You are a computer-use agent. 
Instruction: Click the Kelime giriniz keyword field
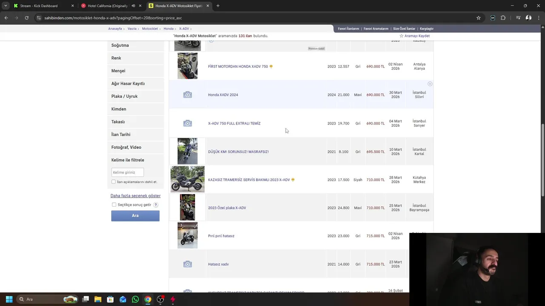click(x=127, y=172)
